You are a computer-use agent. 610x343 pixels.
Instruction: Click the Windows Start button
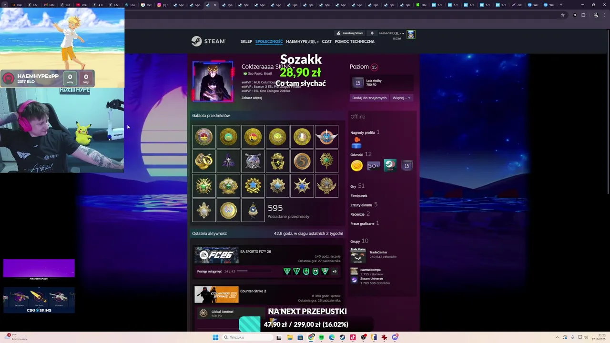point(215,337)
